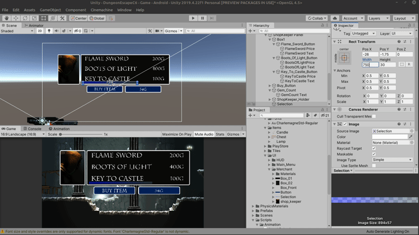
Task: Select the Scale tool
Action: 34,18
